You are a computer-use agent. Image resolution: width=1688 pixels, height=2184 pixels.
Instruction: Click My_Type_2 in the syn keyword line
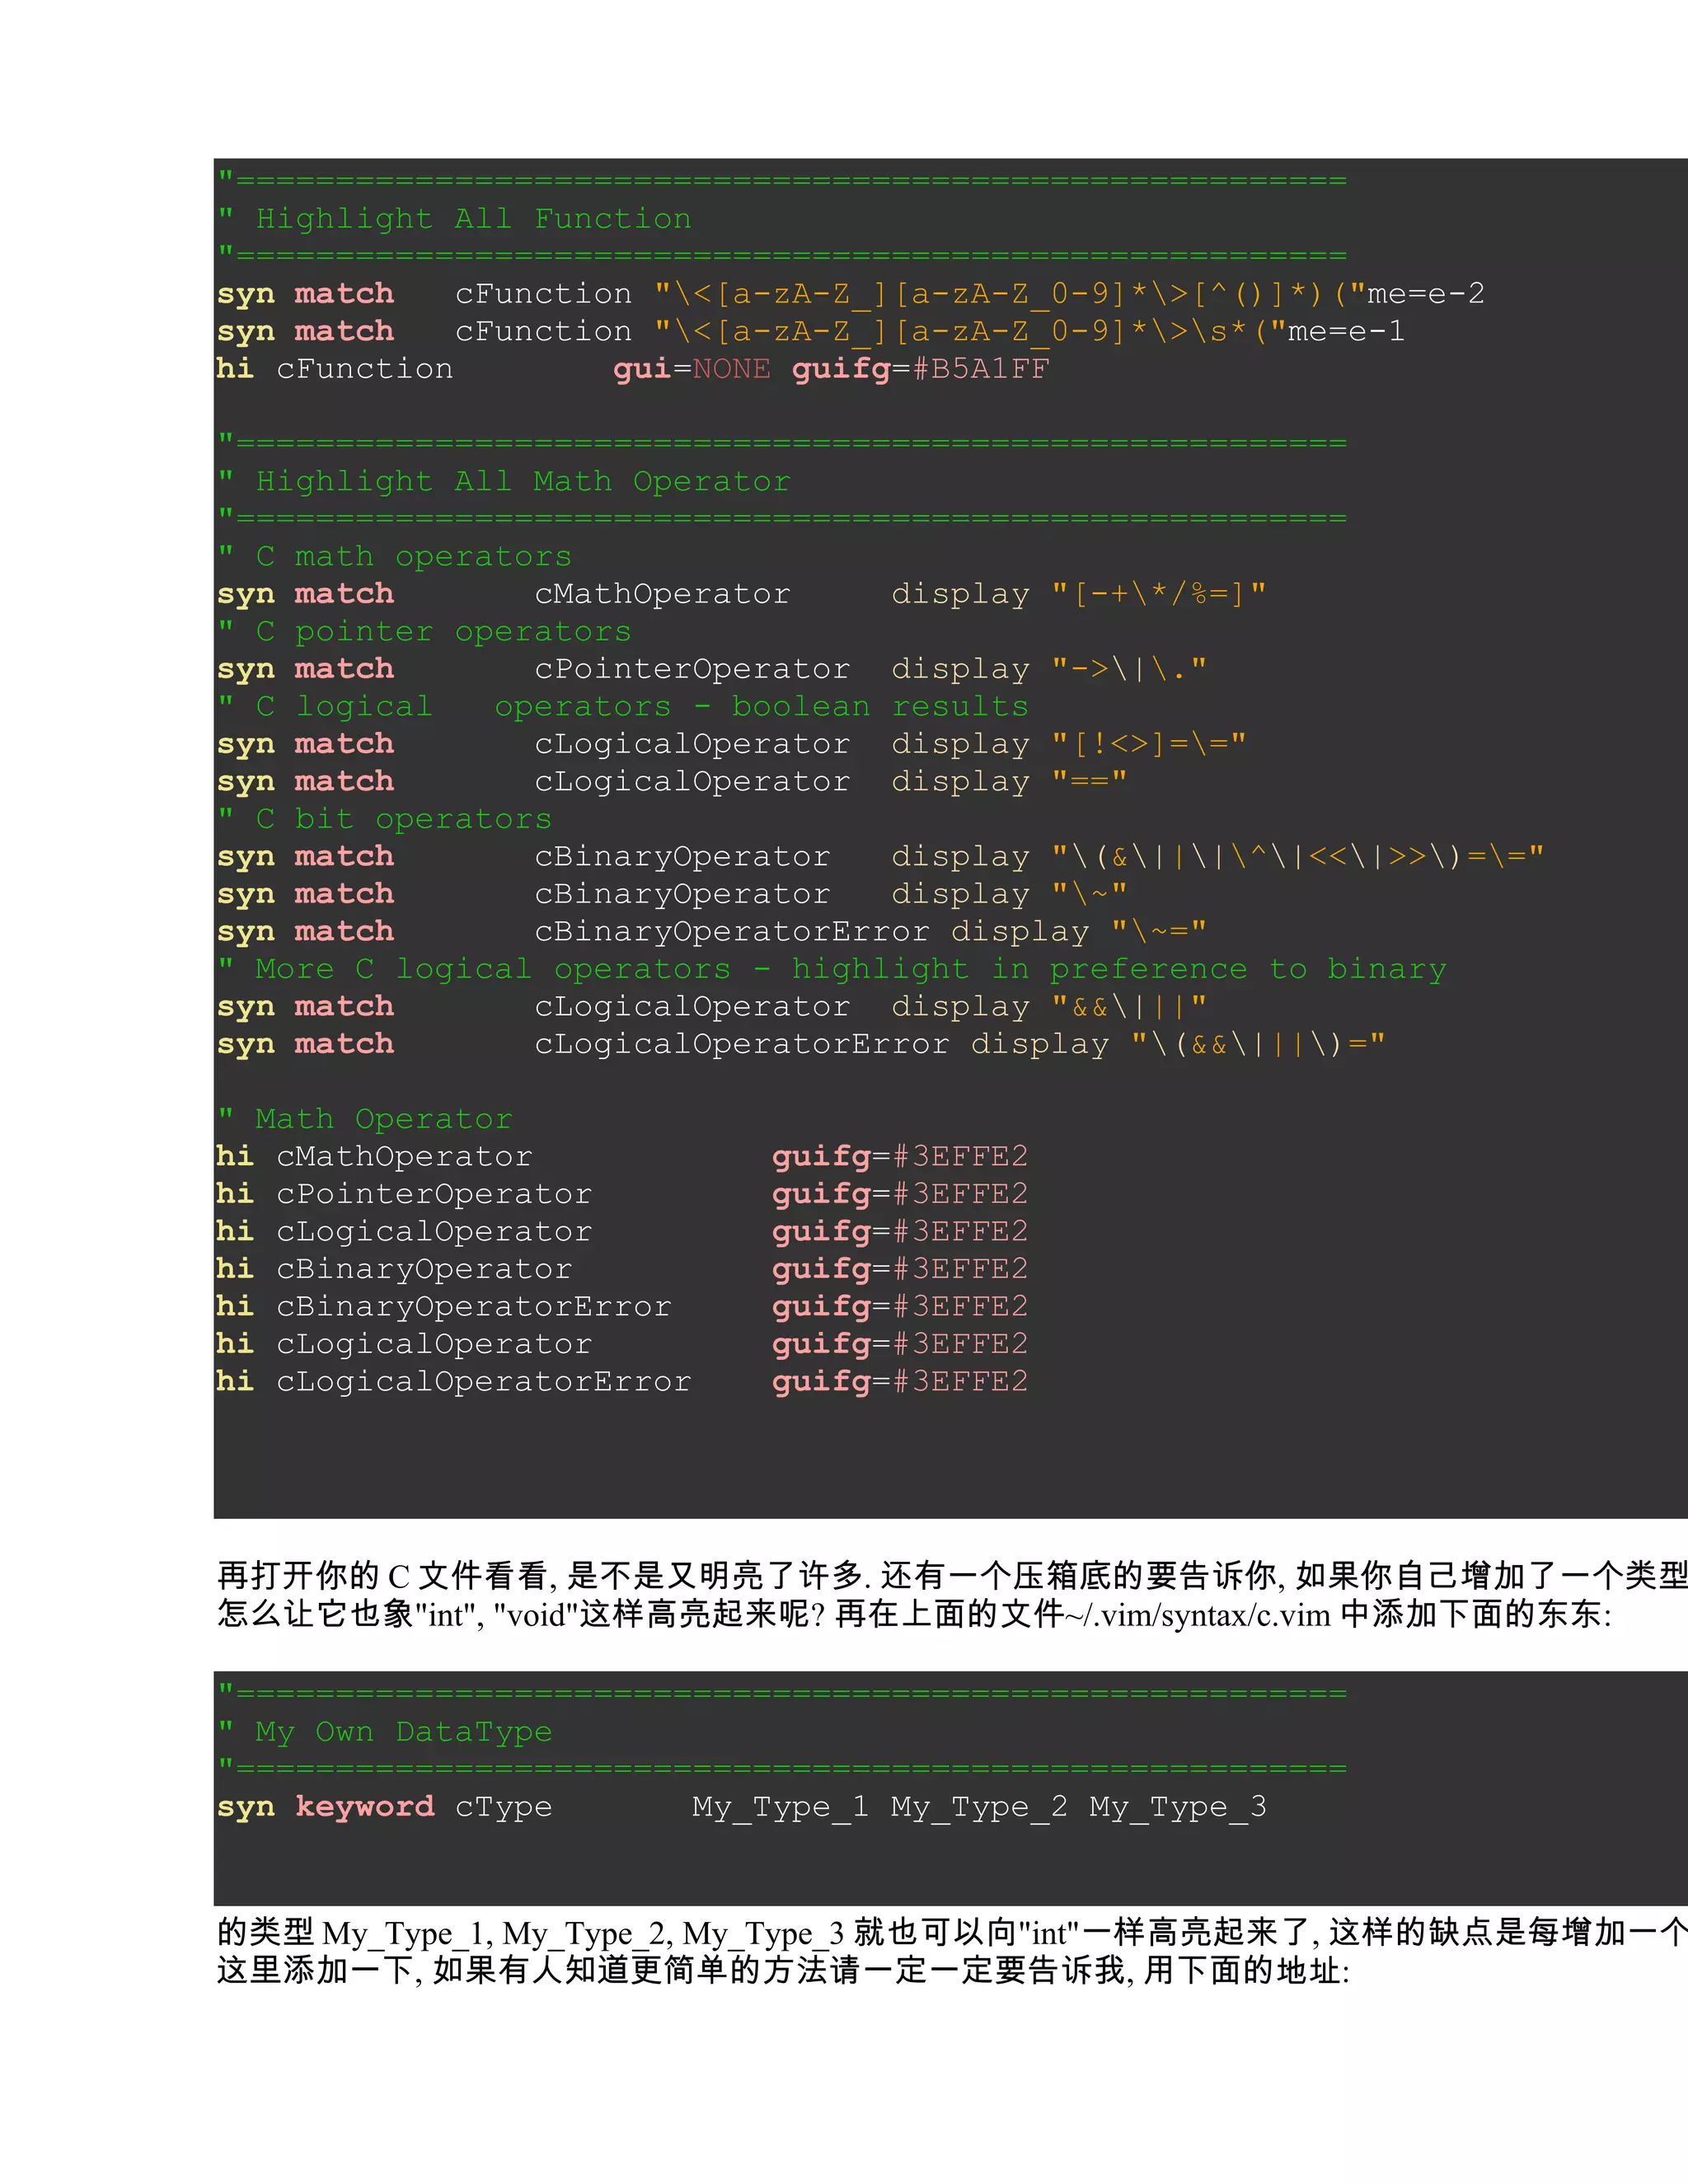pos(978,1806)
